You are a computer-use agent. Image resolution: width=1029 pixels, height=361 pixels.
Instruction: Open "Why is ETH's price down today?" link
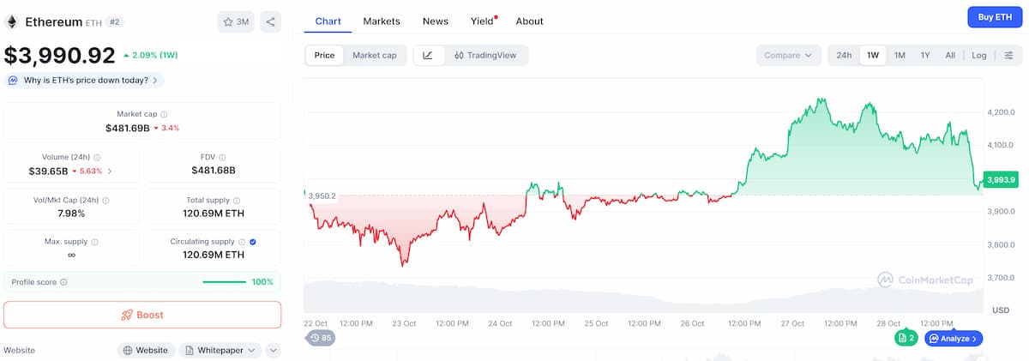(x=86, y=80)
